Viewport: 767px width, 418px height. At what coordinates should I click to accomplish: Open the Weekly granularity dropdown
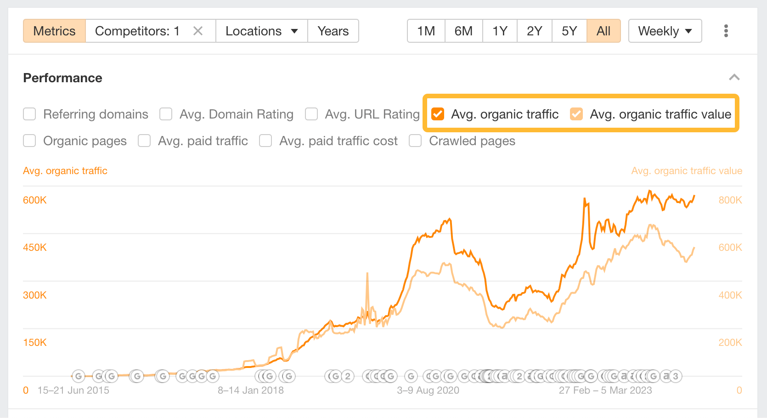tap(665, 31)
